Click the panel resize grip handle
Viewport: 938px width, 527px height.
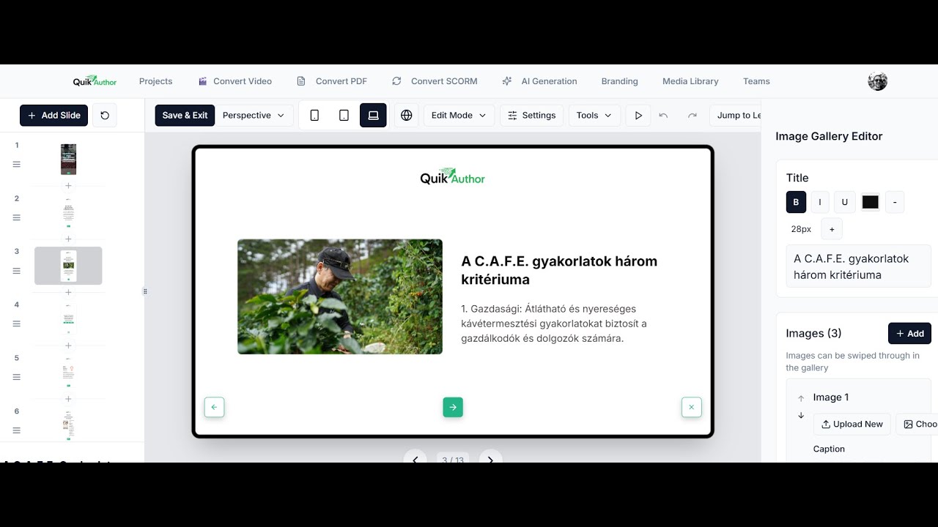pyautogui.click(x=145, y=291)
